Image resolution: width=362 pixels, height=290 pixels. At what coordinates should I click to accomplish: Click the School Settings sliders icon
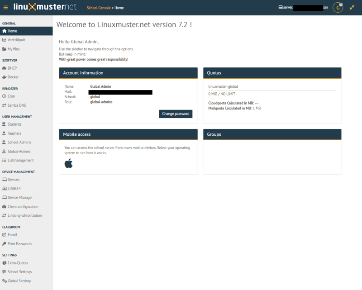pos(4,272)
